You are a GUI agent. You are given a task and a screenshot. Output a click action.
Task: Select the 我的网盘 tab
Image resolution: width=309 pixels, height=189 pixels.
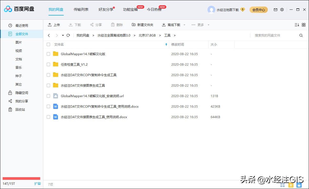click(56, 9)
